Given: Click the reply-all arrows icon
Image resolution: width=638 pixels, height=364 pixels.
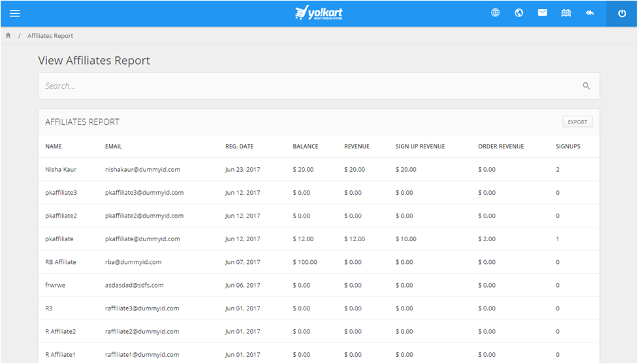Looking at the screenshot, I should pyautogui.click(x=590, y=13).
